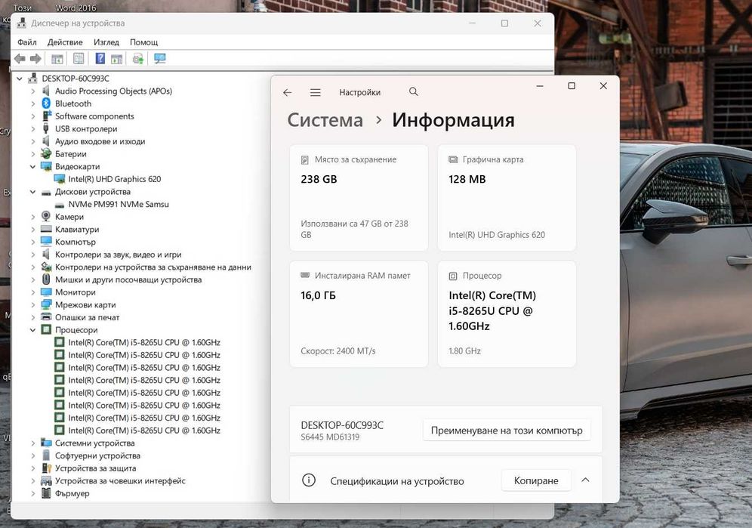752x528 pixels.
Task: Click the Settings search magnifier icon
Action: [x=414, y=91]
